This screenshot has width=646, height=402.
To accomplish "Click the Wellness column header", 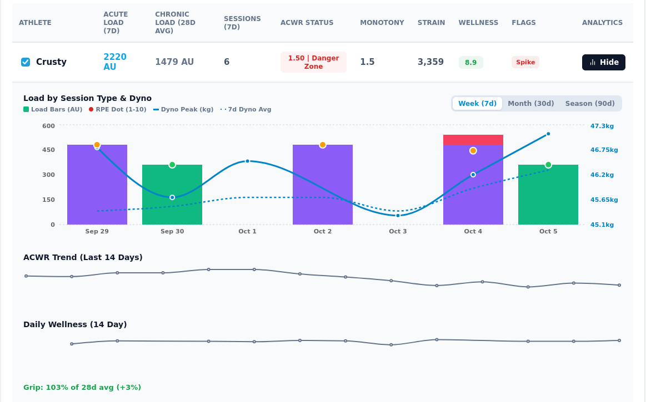I will 478,23.
